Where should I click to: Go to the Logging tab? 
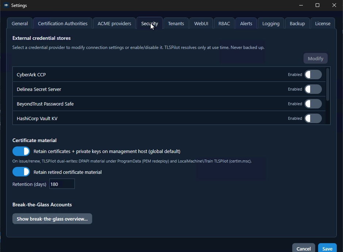point(271,23)
